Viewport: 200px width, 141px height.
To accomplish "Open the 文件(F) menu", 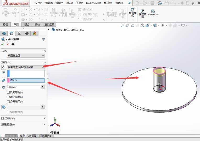I will tap(38, 3).
